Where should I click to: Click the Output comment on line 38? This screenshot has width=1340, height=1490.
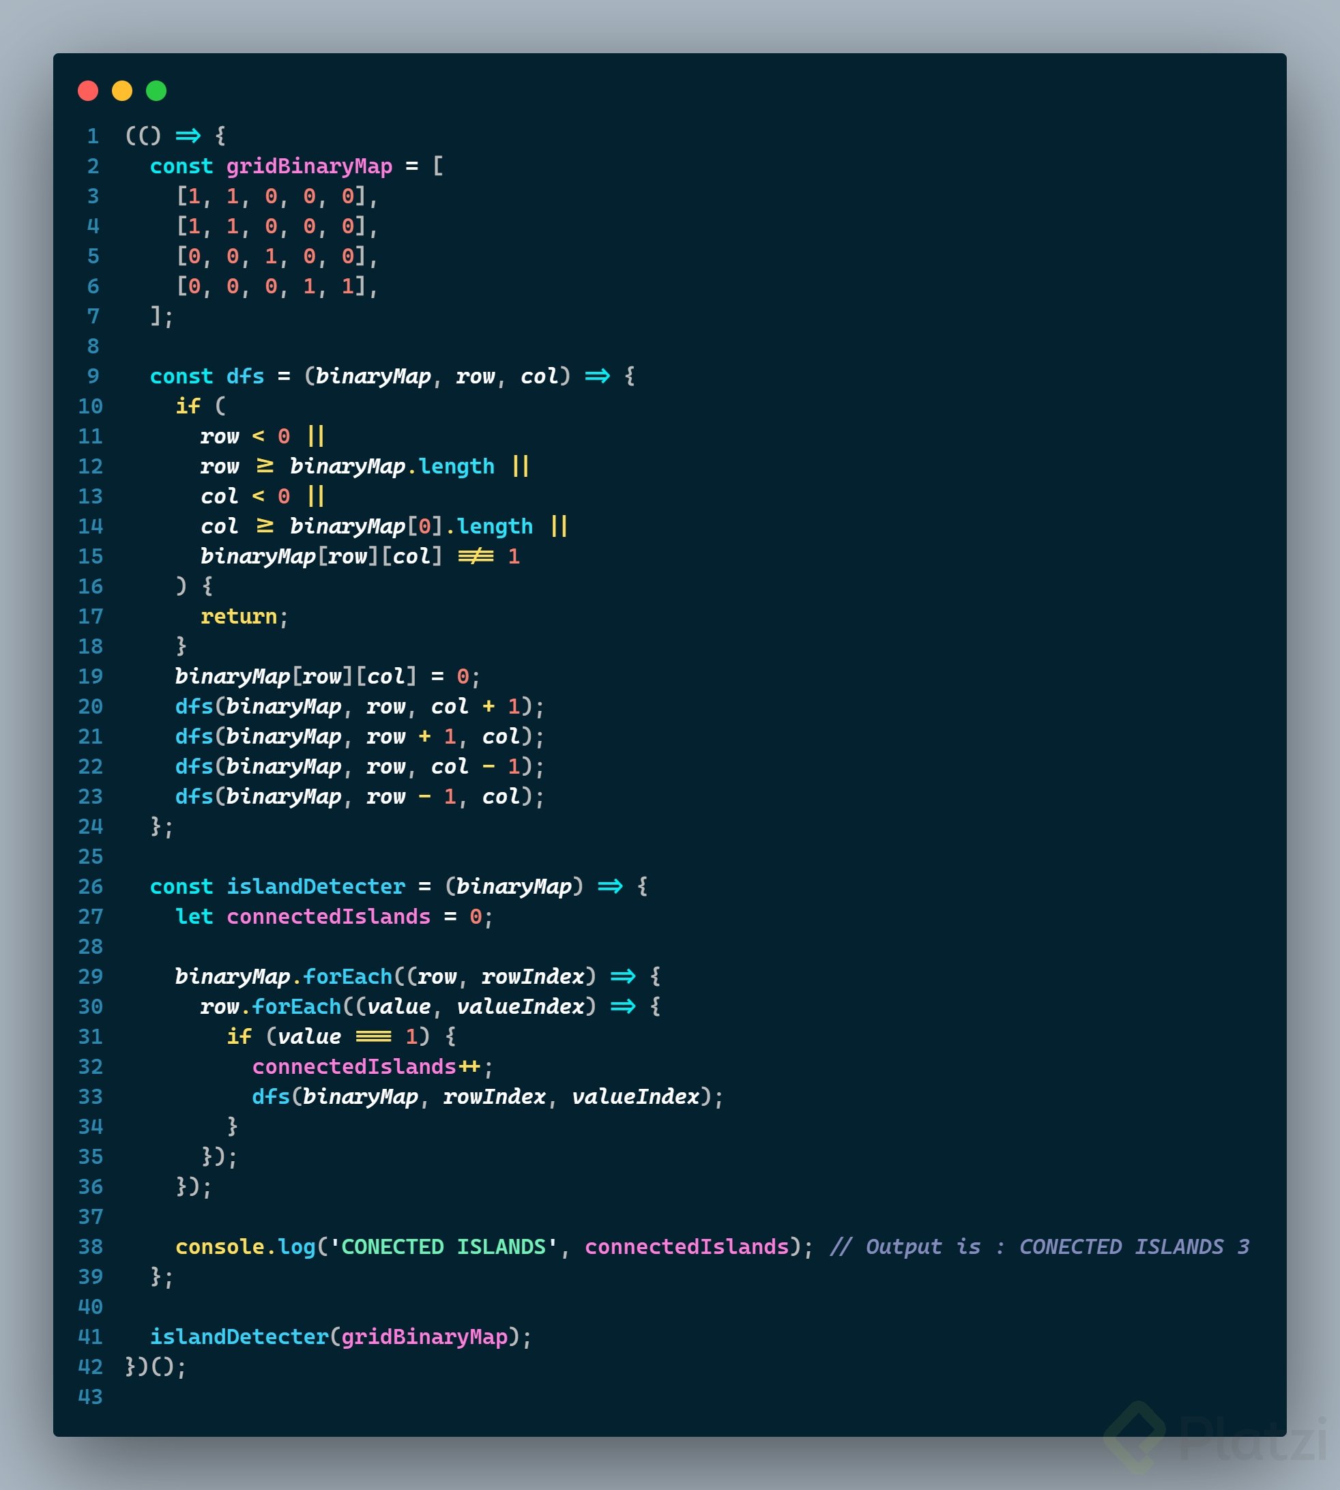[x=1039, y=1246]
